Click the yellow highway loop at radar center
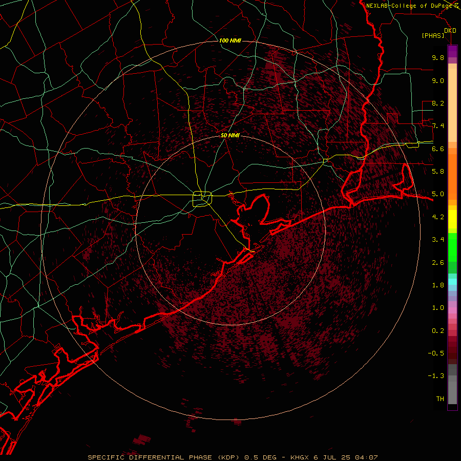The image size is (461, 461). [202, 199]
